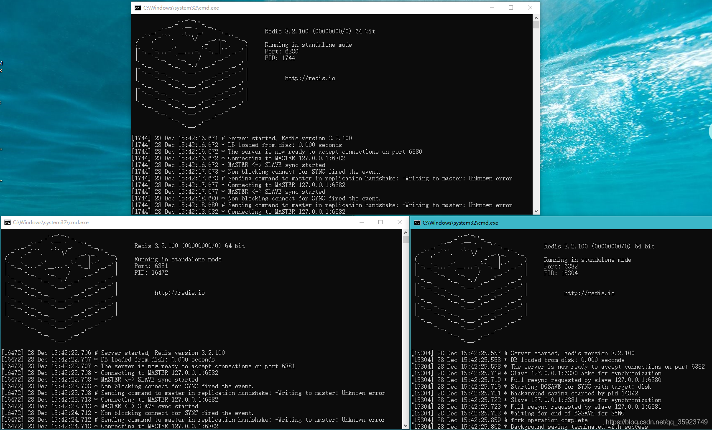
Task: Click title text of port 6382 cmd window
Action: 460,223
